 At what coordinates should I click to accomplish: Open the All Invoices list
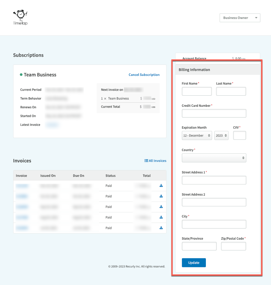pyautogui.click(x=157, y=160)
